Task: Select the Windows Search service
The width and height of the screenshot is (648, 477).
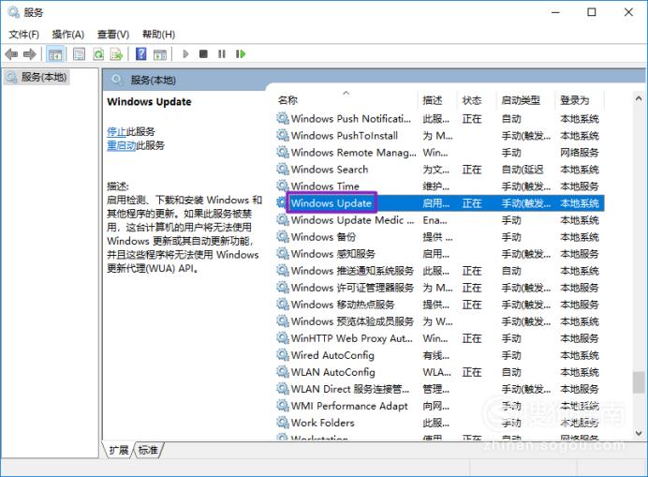Action: (440, 170)
